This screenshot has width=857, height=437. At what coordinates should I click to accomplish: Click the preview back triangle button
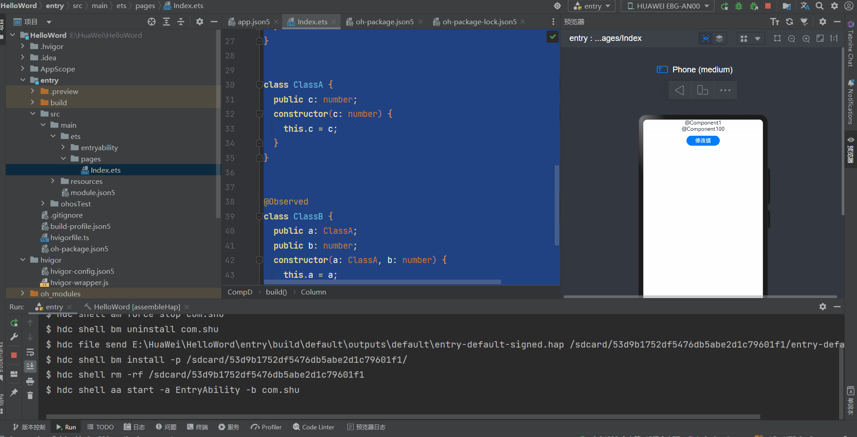point(679,90)
